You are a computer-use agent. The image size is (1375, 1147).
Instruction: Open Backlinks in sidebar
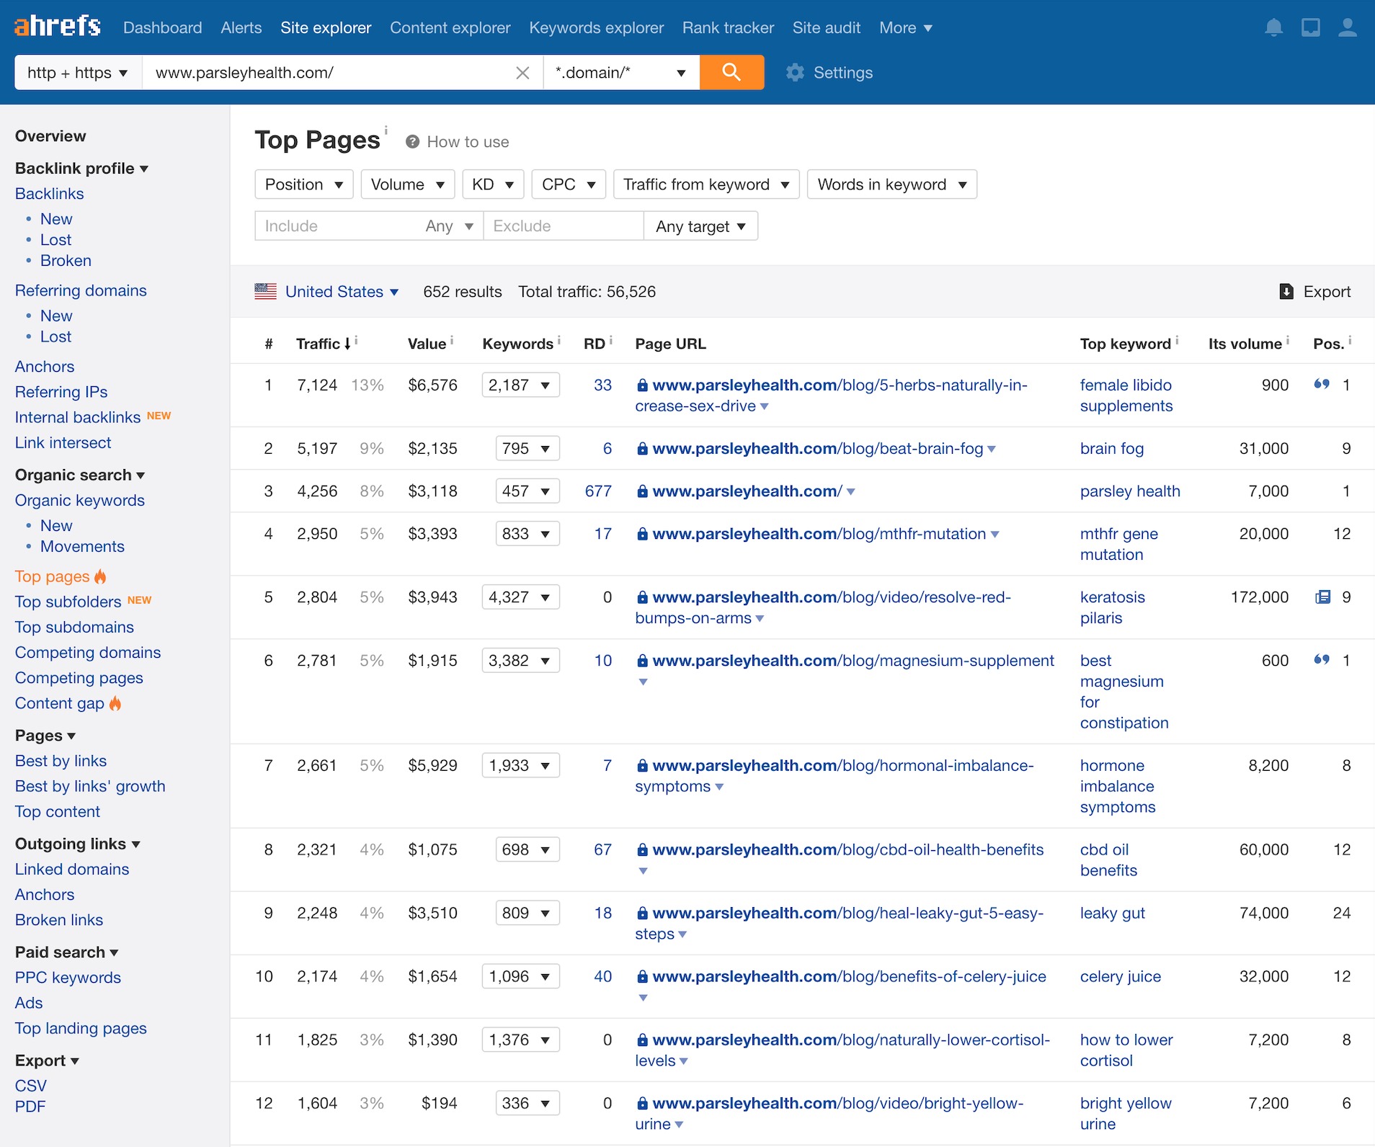50,193
